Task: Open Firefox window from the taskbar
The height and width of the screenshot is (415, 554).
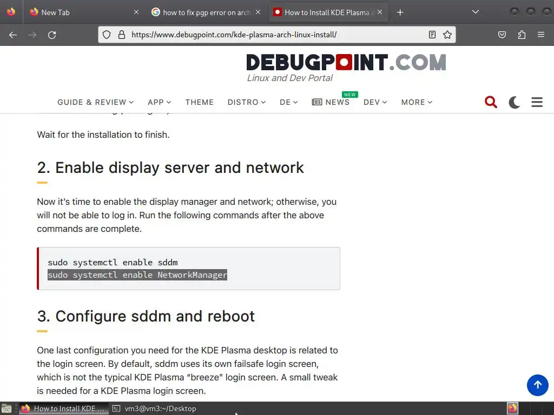Action: coord(63,409)
